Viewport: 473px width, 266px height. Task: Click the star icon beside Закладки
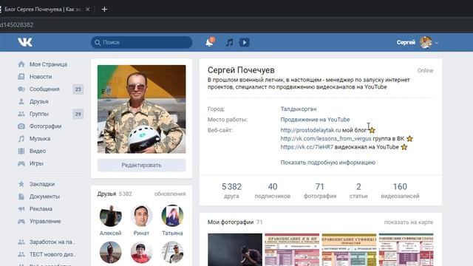[x=21, y=184]
